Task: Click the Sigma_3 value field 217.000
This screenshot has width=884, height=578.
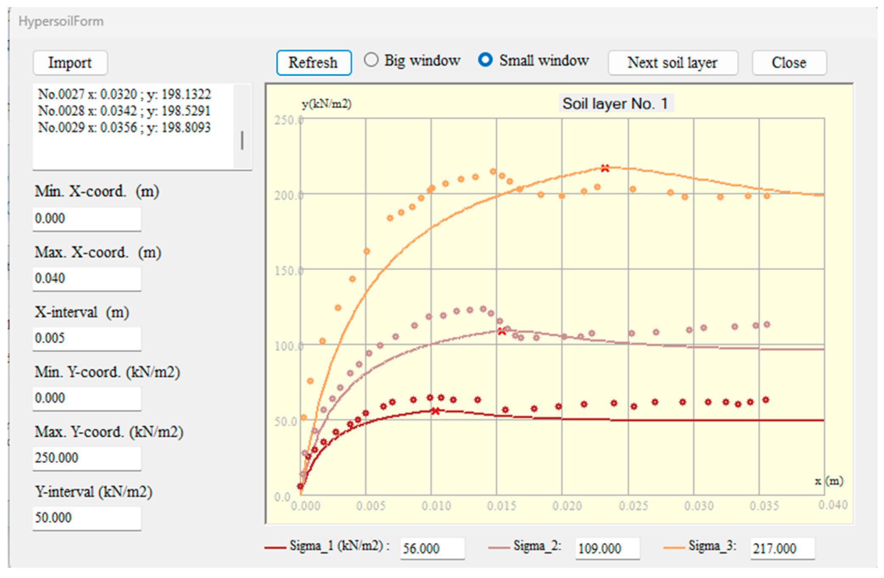Action: pos(782,548)
